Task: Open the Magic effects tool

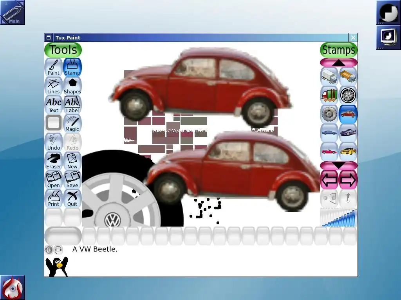Action: (x=72, y=123)
